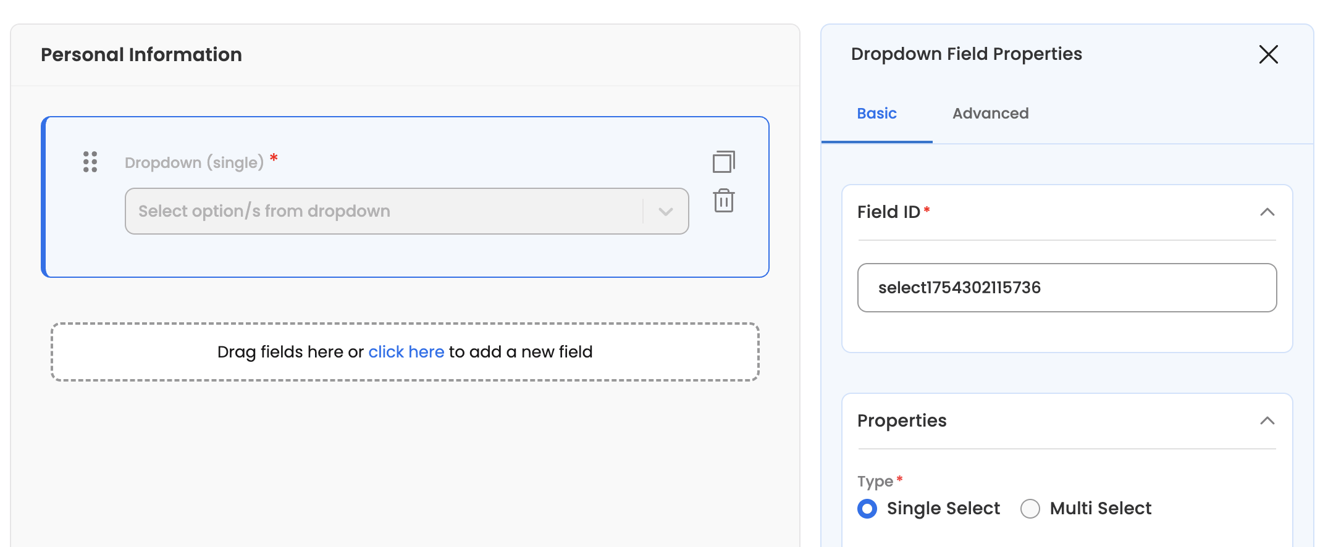Choose the Multi Select radio button
Screen dimensions: 1328x547
pyautogui.click(x=1030, y=509)
